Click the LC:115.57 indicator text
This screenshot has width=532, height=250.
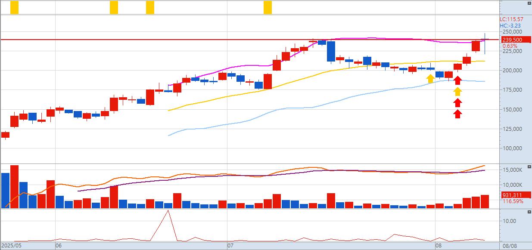[x=511, y=19]
